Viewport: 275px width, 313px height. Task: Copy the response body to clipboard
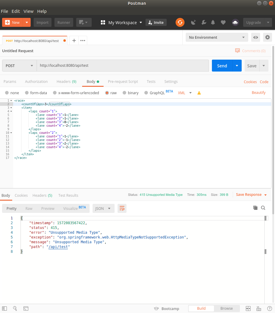pyautogui.click(x=255, y=208)
